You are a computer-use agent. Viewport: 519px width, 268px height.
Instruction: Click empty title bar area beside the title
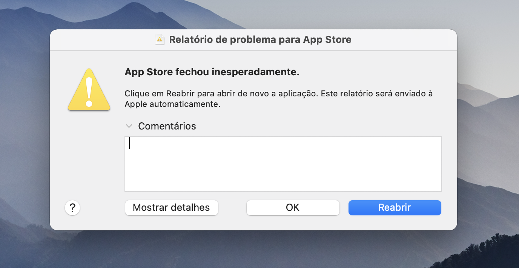pyautogui.click(x=404, y=40)
